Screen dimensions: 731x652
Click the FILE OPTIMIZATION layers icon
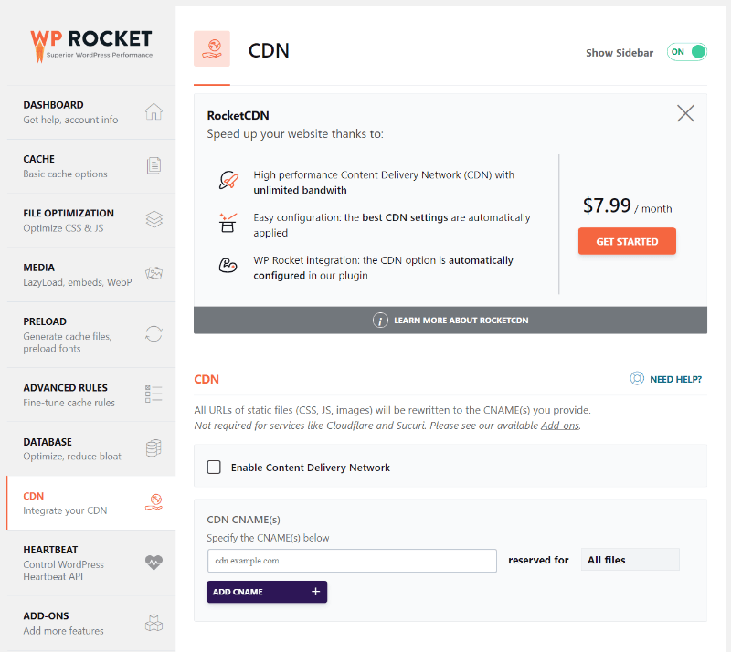pyautogui.click(x=155, y=219)
